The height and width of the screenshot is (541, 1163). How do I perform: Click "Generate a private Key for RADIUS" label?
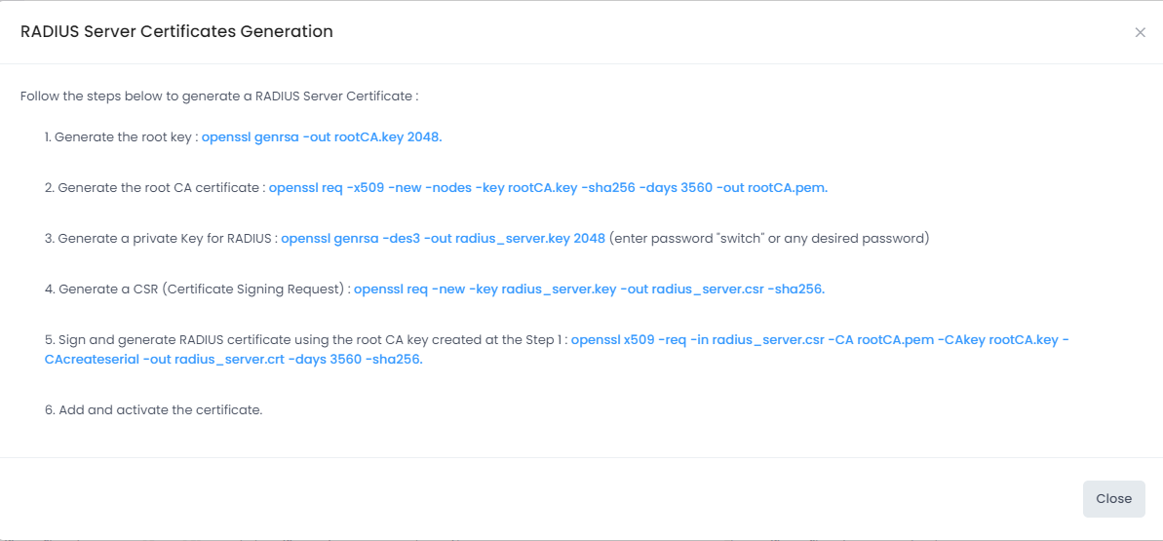point(161,239)
